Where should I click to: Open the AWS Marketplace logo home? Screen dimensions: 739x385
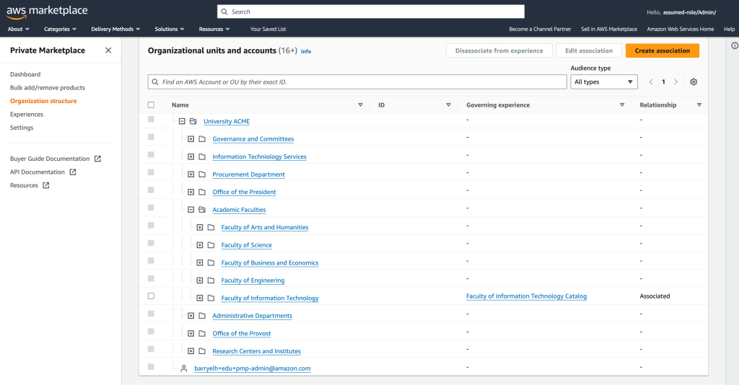(47, 12)
